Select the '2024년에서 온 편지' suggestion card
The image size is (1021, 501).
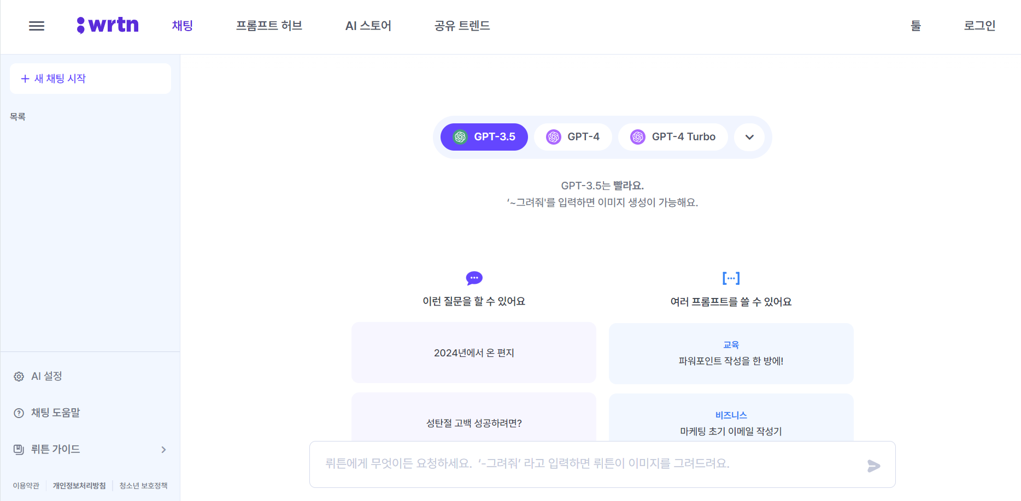pyautogui.click(x=473, y=353)
